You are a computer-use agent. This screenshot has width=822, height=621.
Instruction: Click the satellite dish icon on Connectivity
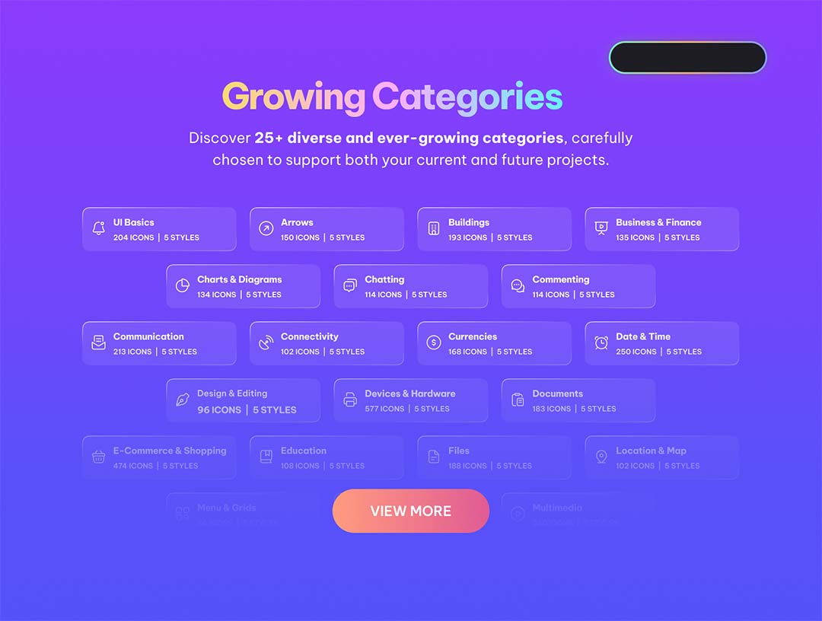point(266,343)
